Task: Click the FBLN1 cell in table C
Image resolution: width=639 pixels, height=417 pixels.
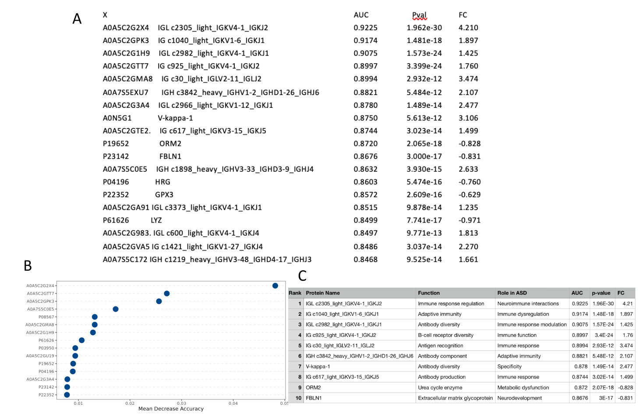Action: 314,398
